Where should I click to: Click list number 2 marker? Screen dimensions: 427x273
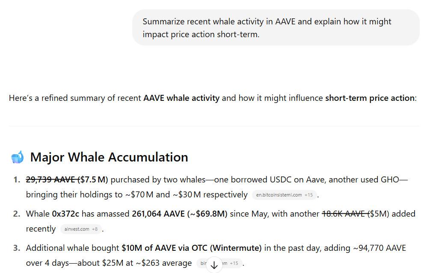click(x=17, y=214)
